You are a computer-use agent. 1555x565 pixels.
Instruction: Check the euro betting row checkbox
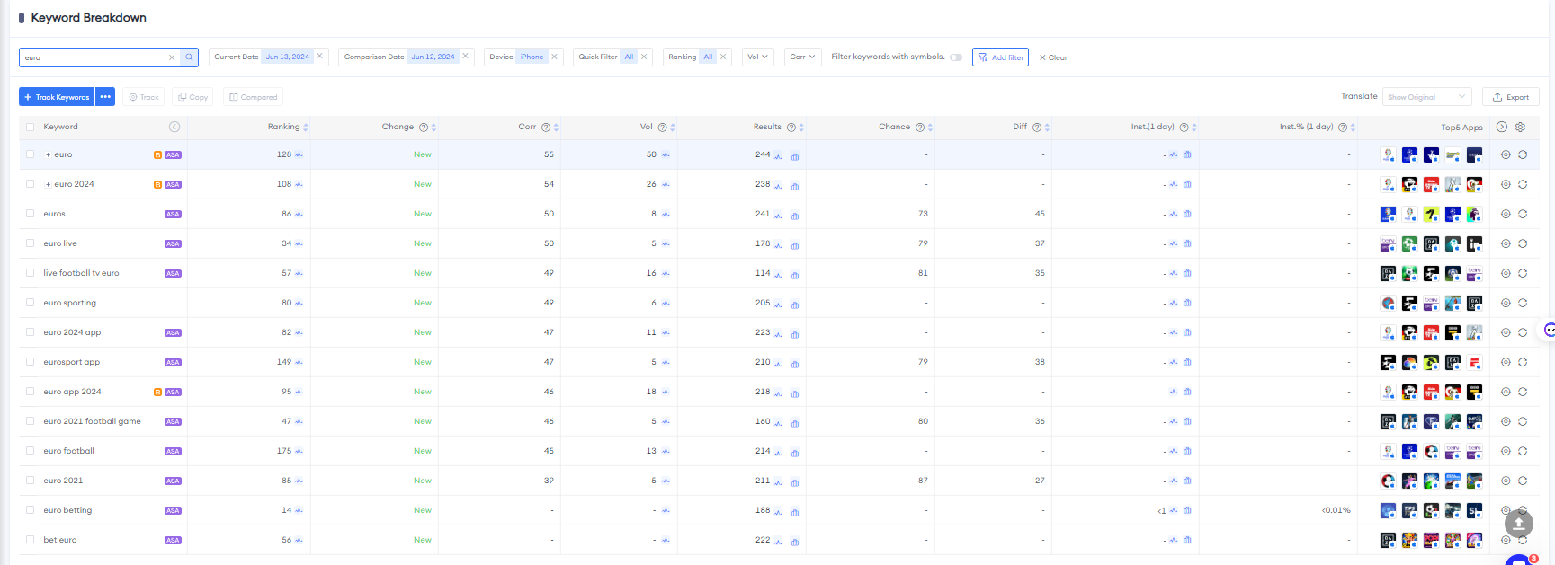[x=31, y=510]
